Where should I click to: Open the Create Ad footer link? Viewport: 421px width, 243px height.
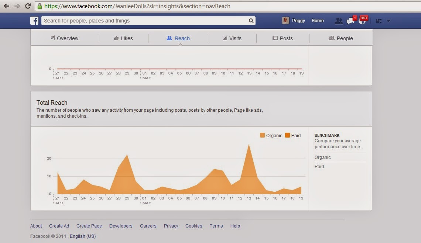coord(59,226)
